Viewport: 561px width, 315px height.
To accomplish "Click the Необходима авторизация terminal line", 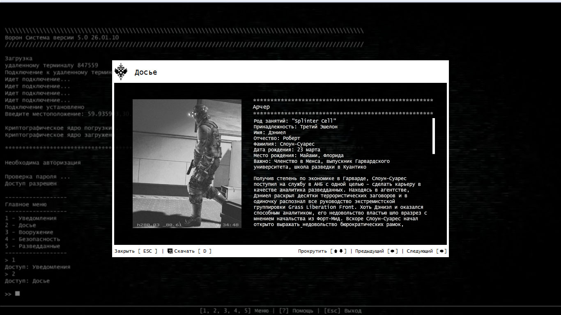I will tap(43, 162).
